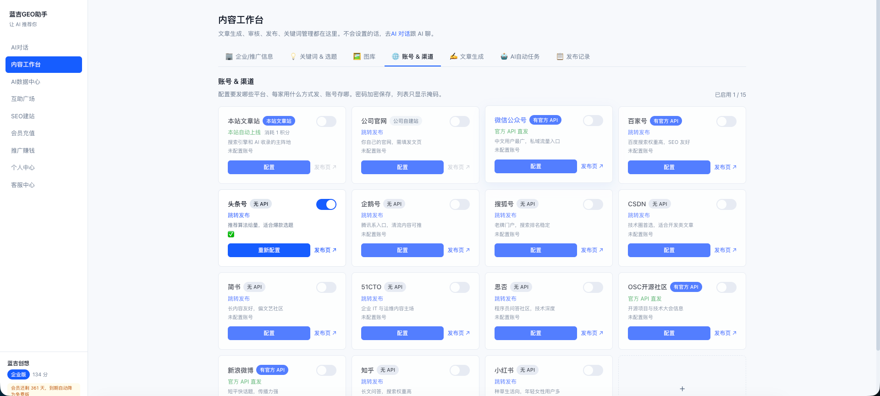Toggle the 思否 channel switch
This screenshot has height=396, width=880.
[x=593, y=287]
